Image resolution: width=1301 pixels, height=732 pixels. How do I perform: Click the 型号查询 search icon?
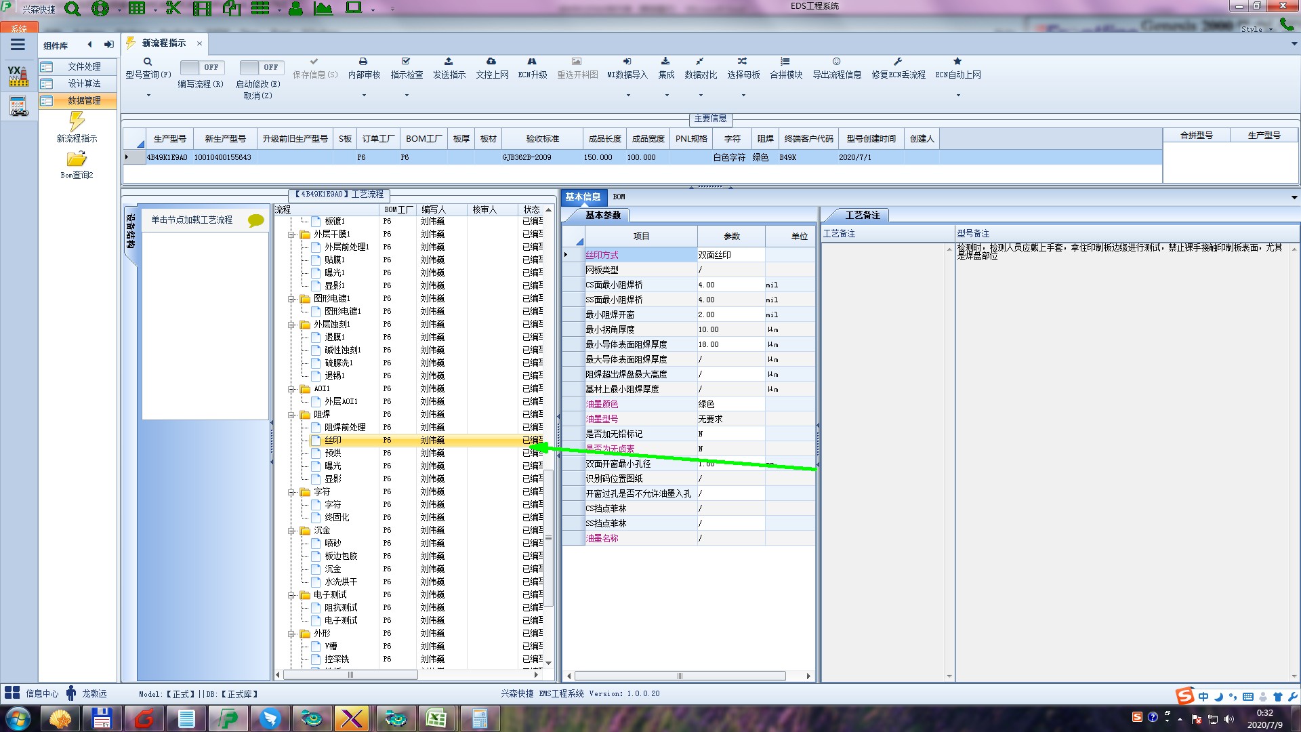click(148, 62)
